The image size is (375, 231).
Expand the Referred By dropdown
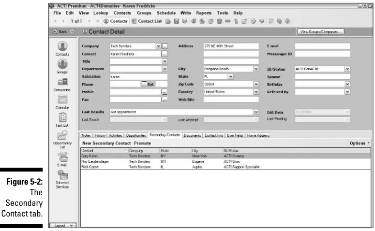[347, 92]
